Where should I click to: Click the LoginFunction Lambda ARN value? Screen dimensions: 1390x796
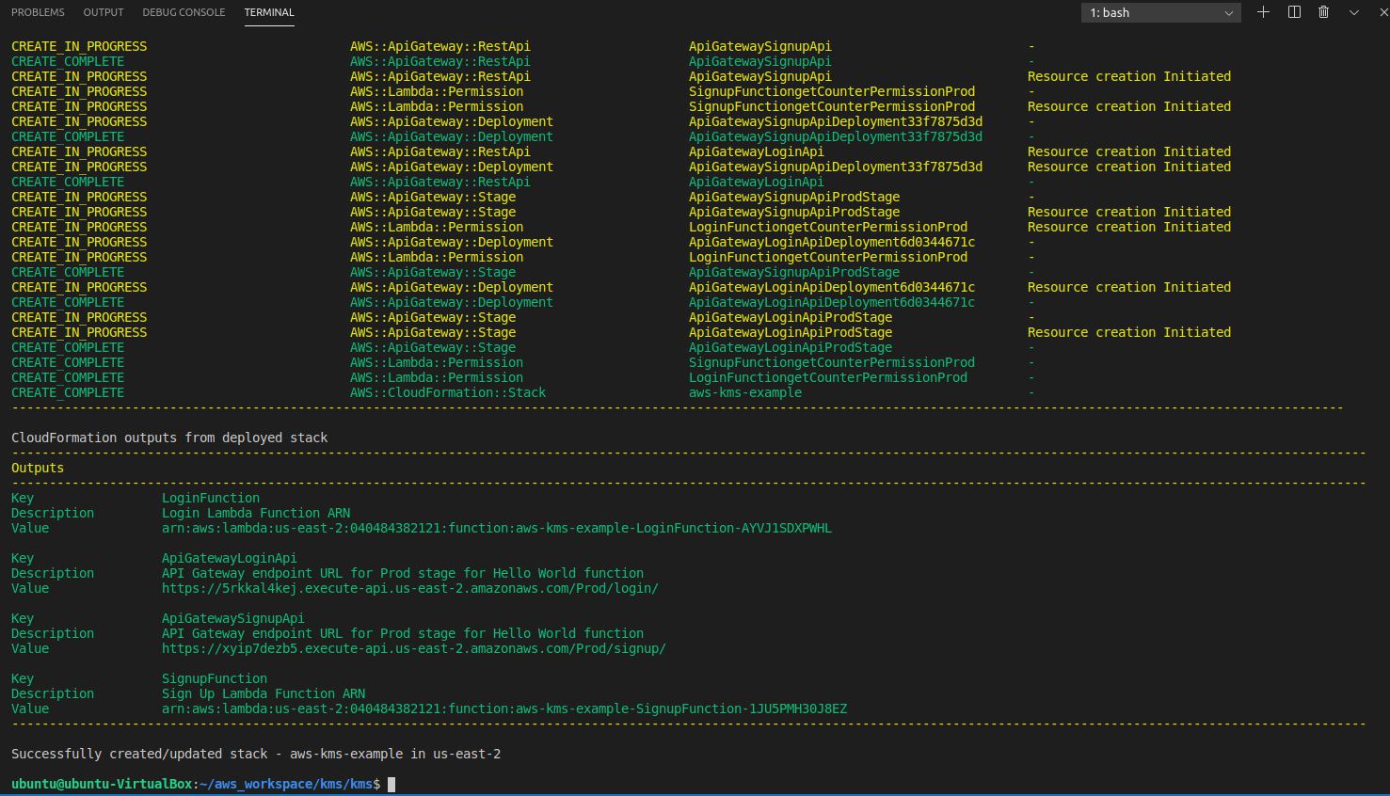(x=497, y=528)
